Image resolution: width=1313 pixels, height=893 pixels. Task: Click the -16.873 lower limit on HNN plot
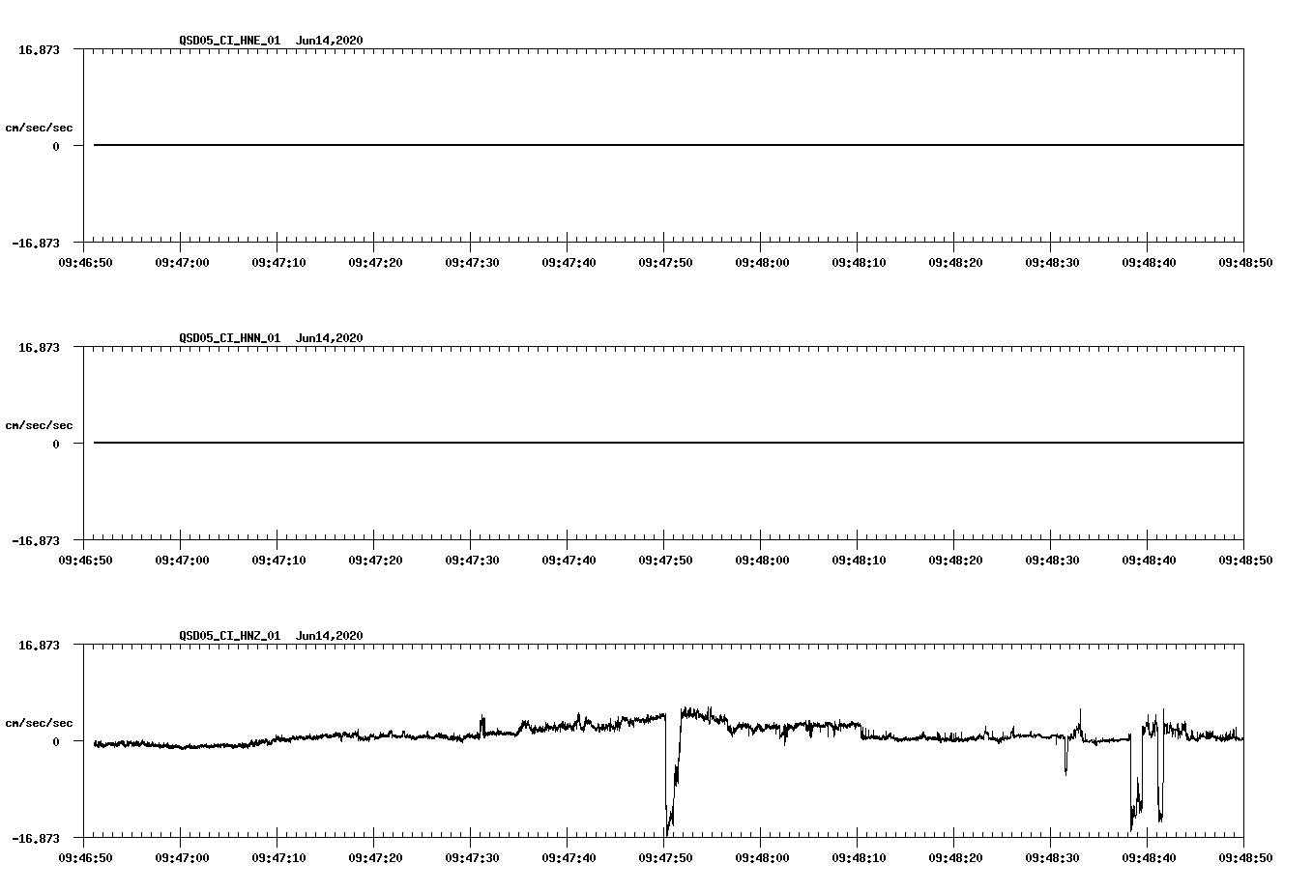click(36, 541)
